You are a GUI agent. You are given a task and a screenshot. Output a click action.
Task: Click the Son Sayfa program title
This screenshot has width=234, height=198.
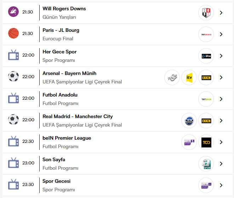(x=54, y=159)
